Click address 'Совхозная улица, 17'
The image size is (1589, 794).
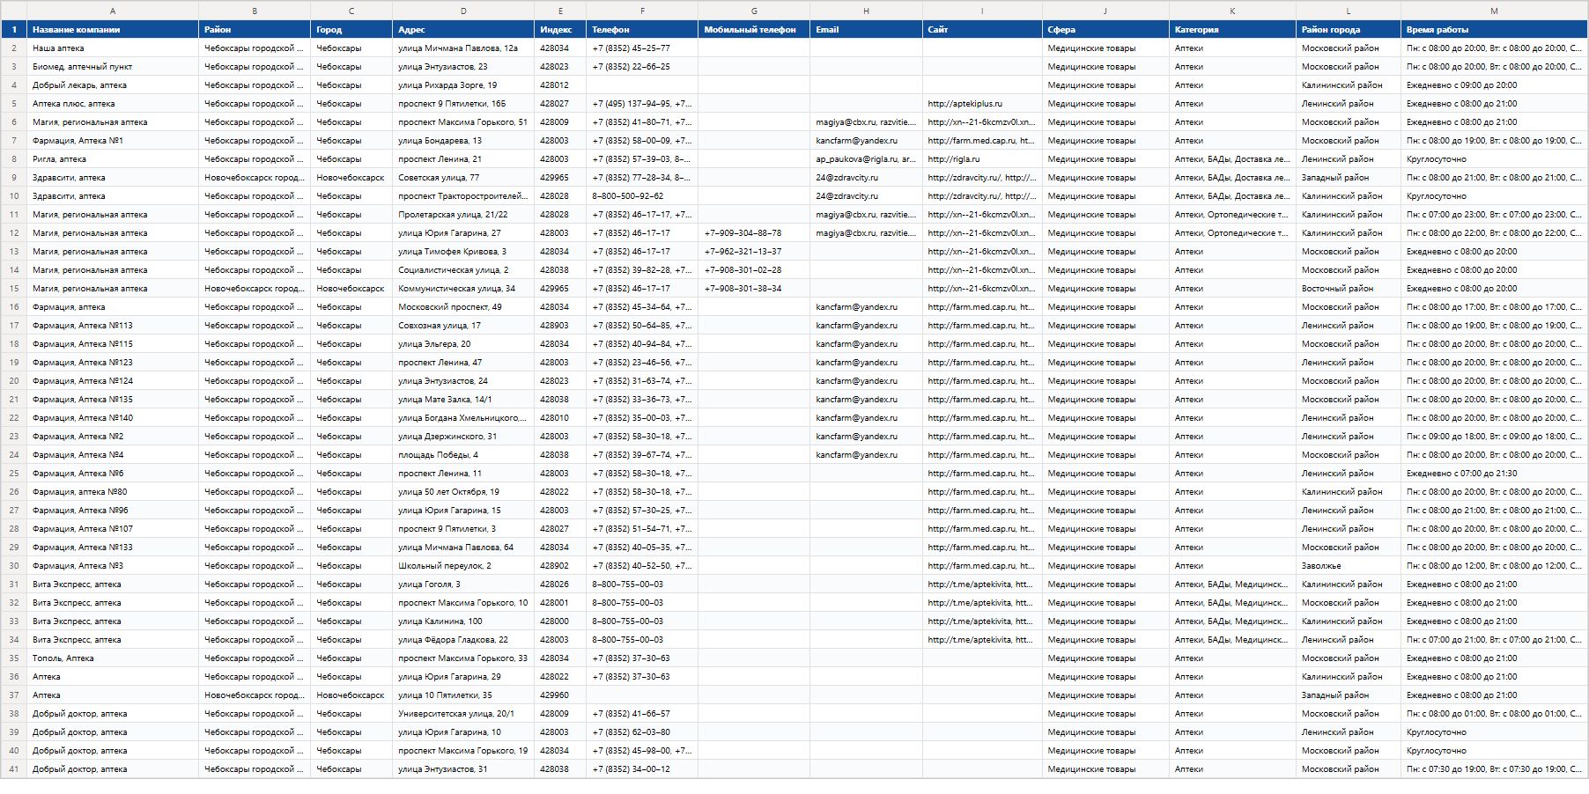[463, 325]
